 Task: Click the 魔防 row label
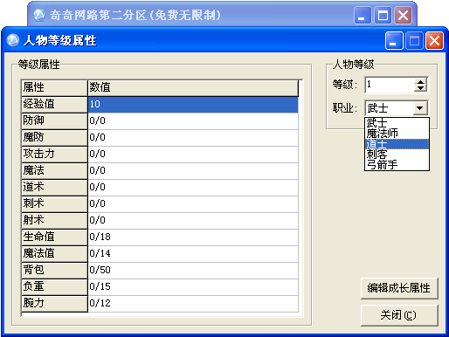(54, 137)
